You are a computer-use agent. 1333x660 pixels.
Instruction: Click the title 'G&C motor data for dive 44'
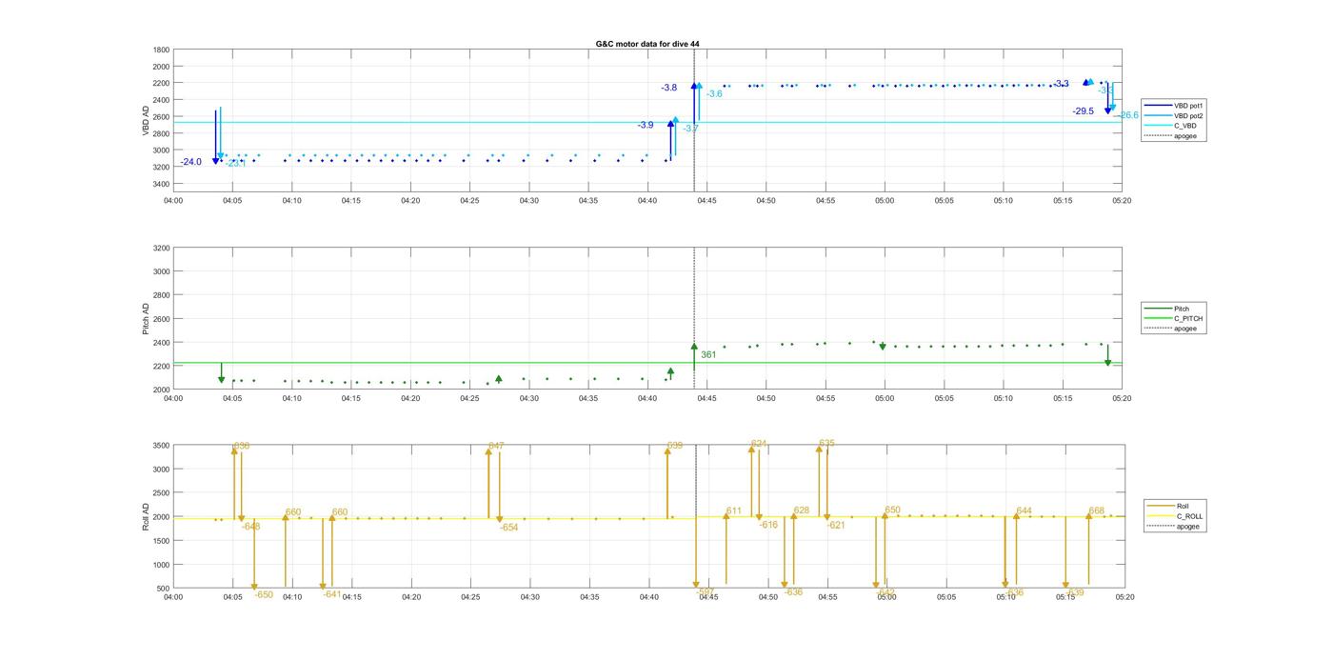[647, 44]
